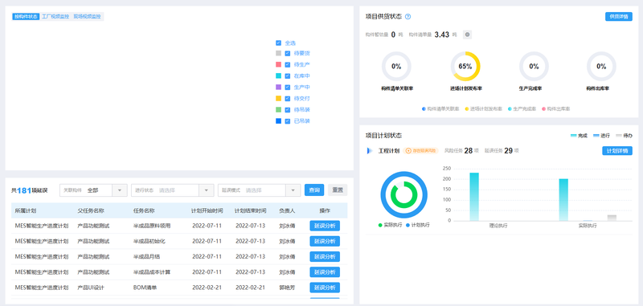This screenshot has height=306, width=643.
Task: Click the cyan 在库中 color swatch
Action: [278, 75]
